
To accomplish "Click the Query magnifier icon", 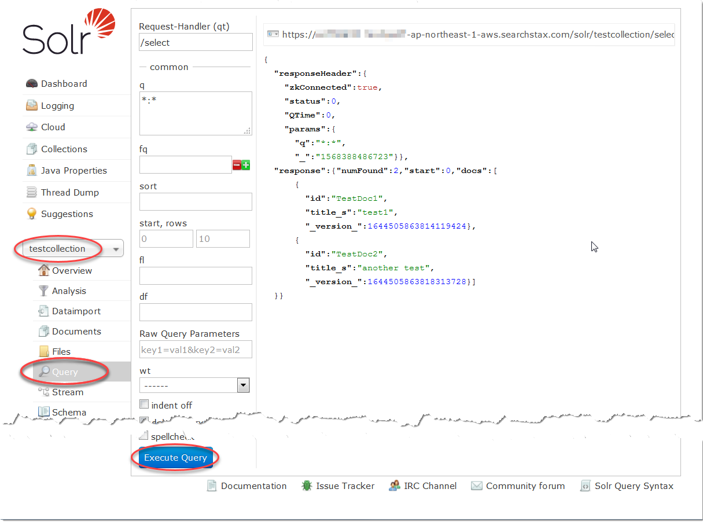I will click(44, 372).
